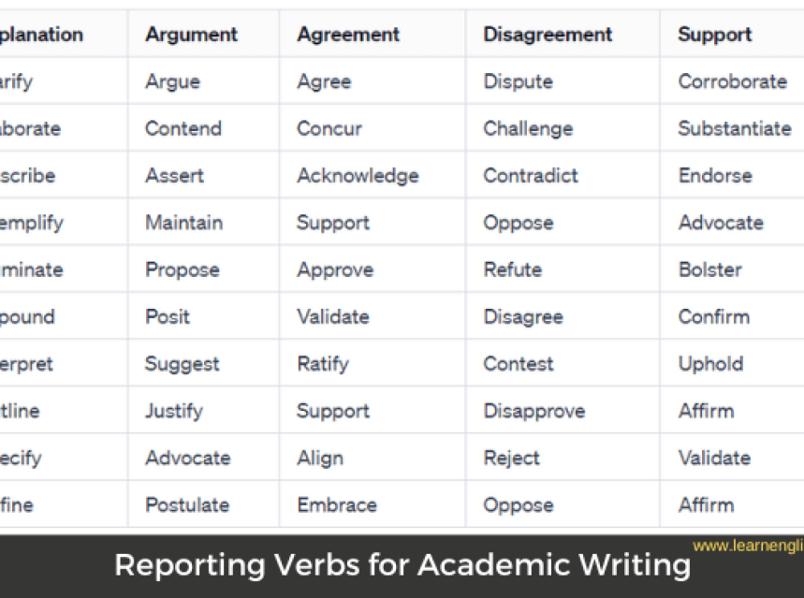Image resolution: width=804 pixels, height=598 pixels.
Task: Click the Reporting Verbs for Academic Writing title
Action: click(402, 565)
